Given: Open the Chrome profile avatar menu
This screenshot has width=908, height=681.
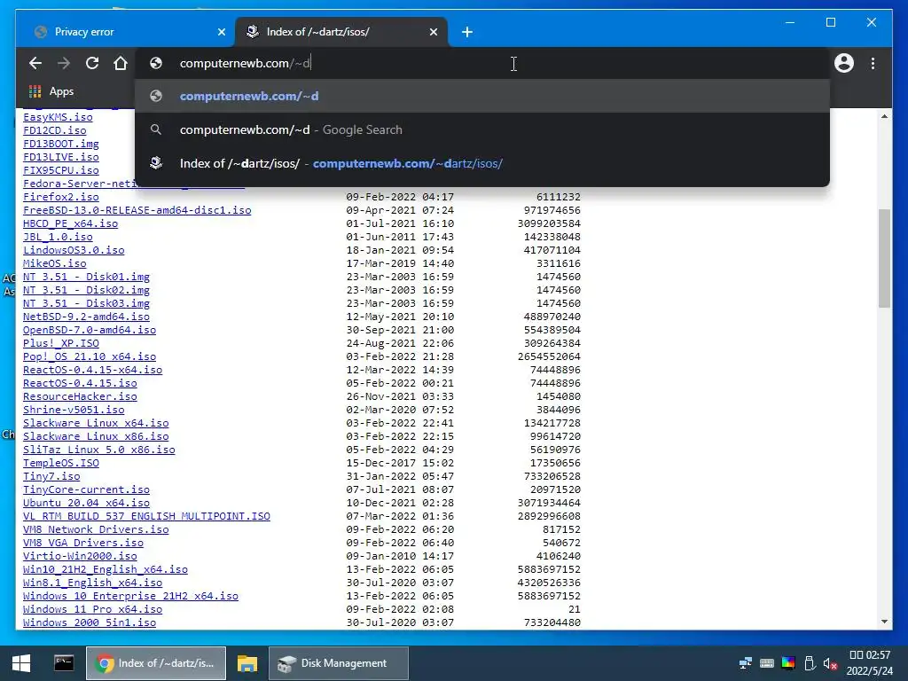Looking at the screenshot, I should point(844,63).
